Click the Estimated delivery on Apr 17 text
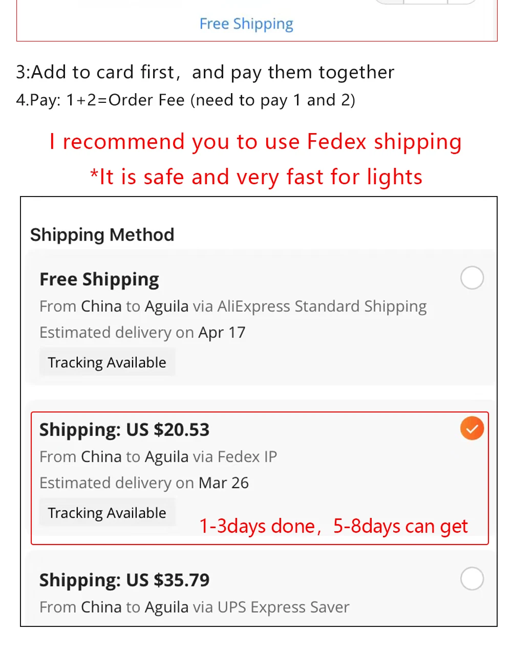This screenshot has width=512, height=652. (142, 333)
